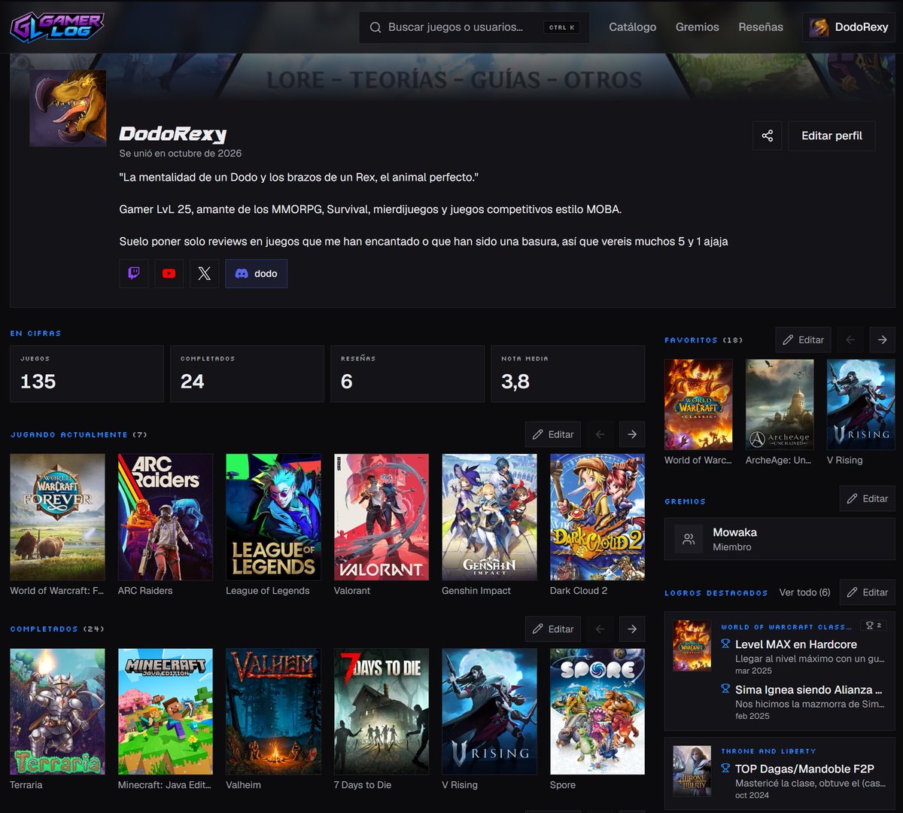Viewport: 903px width, 813px height.
Task: Open World of Warcraft Classic favorite cover
Action: click(x=698, y=404)
